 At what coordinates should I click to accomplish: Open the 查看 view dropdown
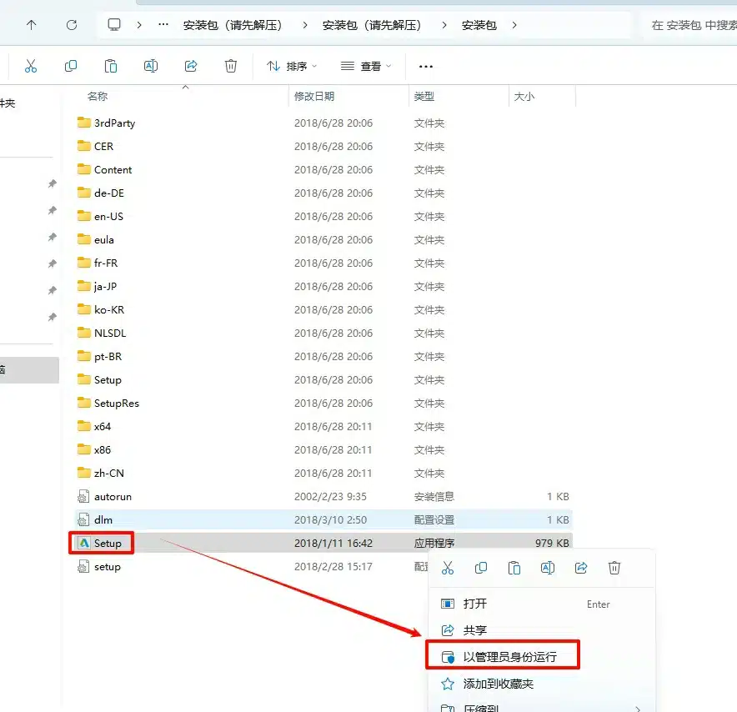(x=366, y=66)
